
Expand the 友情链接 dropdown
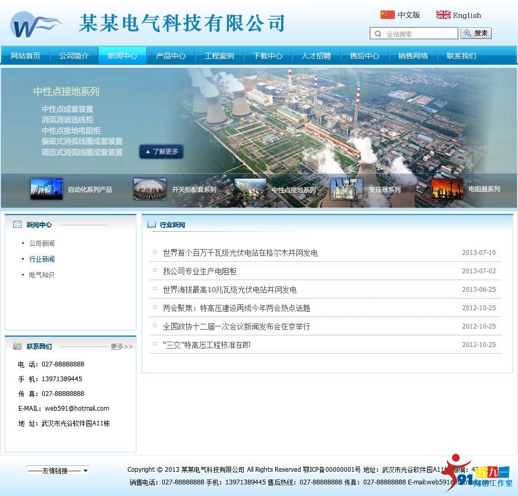(57, 470)
